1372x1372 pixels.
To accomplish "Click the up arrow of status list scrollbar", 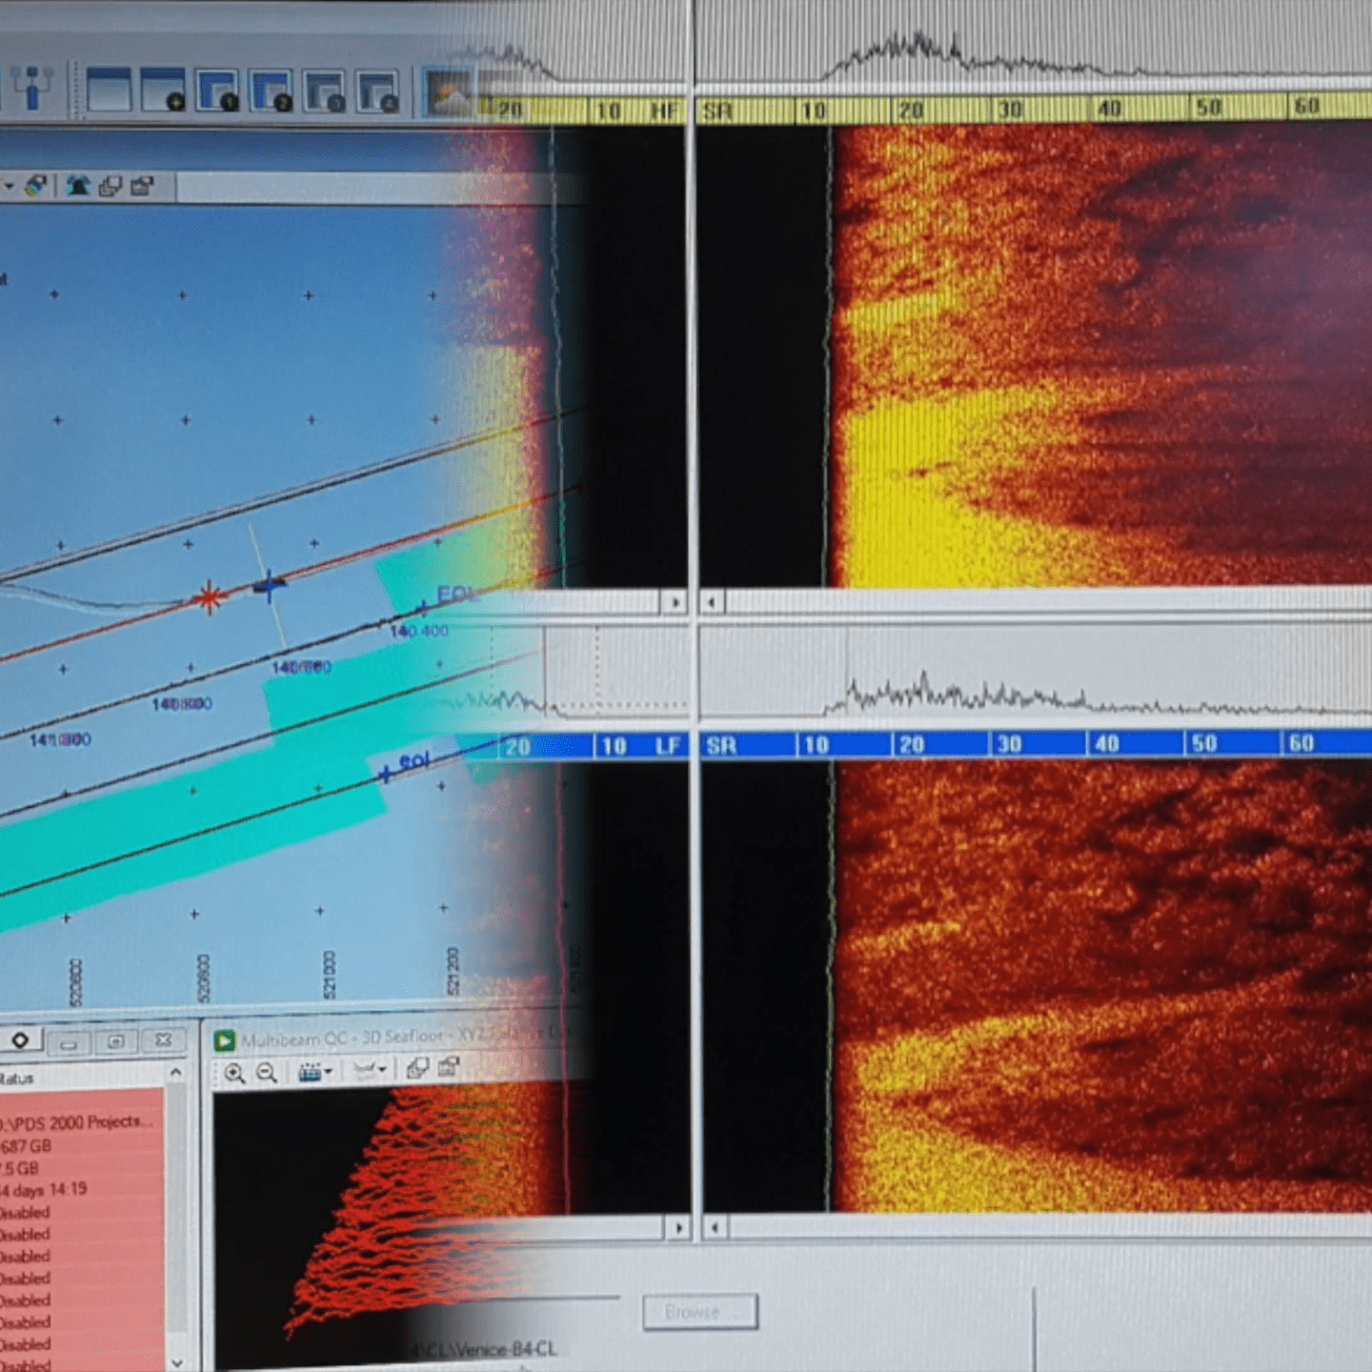I will click(175, 1073).
